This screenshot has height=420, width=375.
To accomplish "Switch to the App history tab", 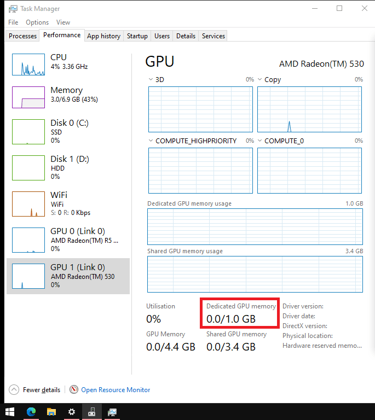I will click(103, 36).
